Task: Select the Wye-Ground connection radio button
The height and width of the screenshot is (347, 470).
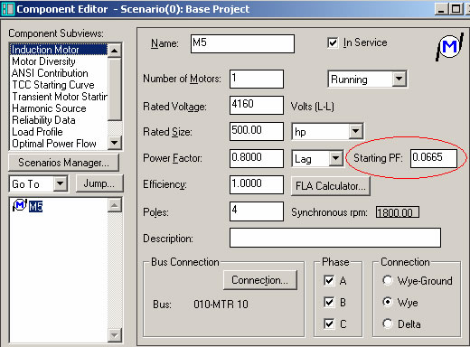Action: [388, 280]
